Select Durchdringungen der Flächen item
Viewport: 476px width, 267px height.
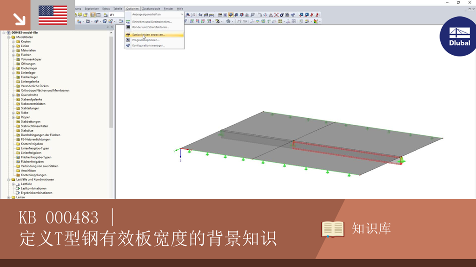click(x=40, y=135)
